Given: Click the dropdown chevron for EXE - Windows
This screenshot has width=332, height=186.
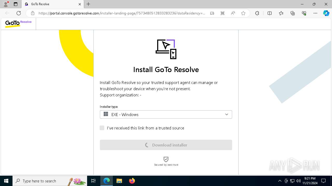Looking at the screenshot, I should tap(227, 114).
